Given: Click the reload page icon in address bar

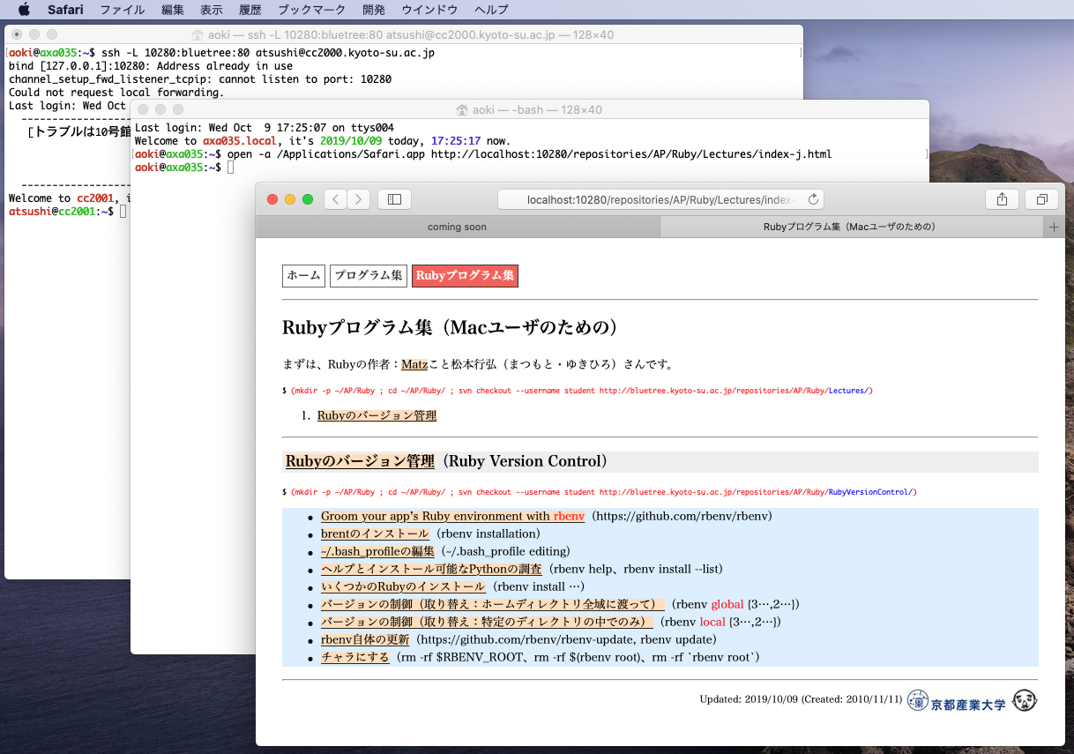Looking at the screenshot, I should point(813,199).
